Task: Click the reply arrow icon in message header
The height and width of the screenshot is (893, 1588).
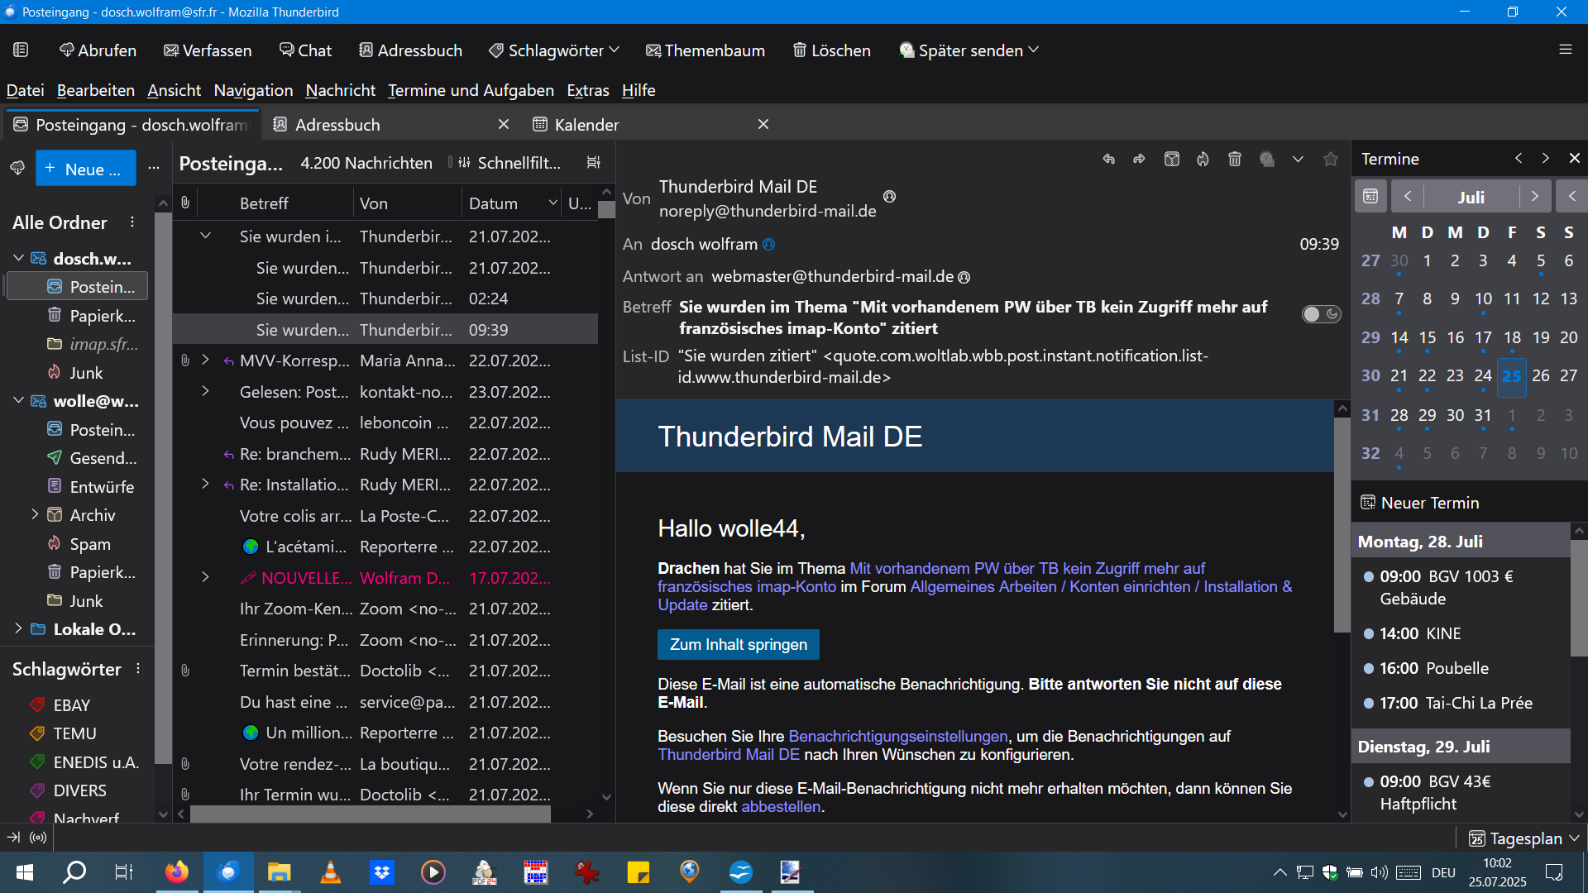Action: 1108,159
